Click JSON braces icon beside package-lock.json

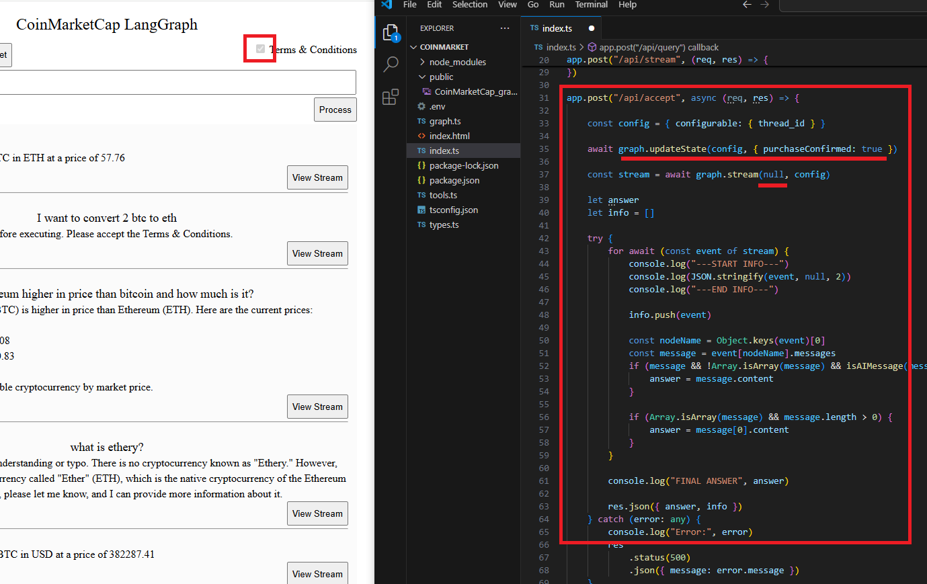click(421, 165)
